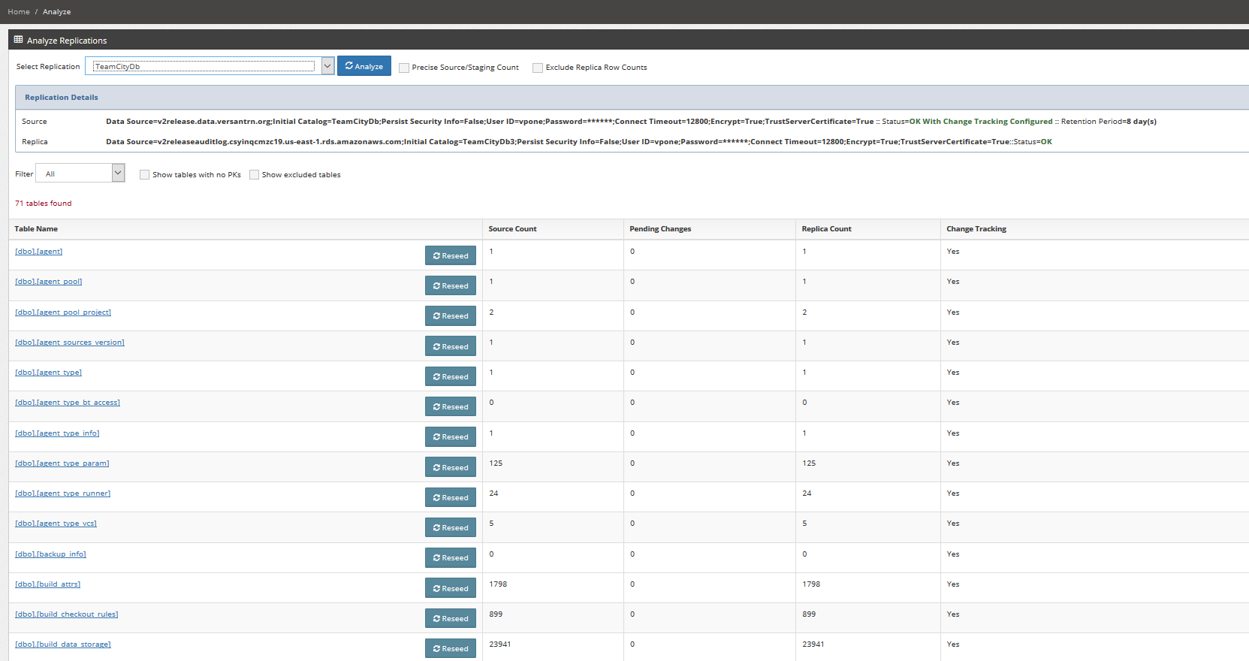The width and height of the screenshot is (1249, 661).
Task: Open [dbo].[build_checkout_rules] link
Action: click(x=67, y=614)
